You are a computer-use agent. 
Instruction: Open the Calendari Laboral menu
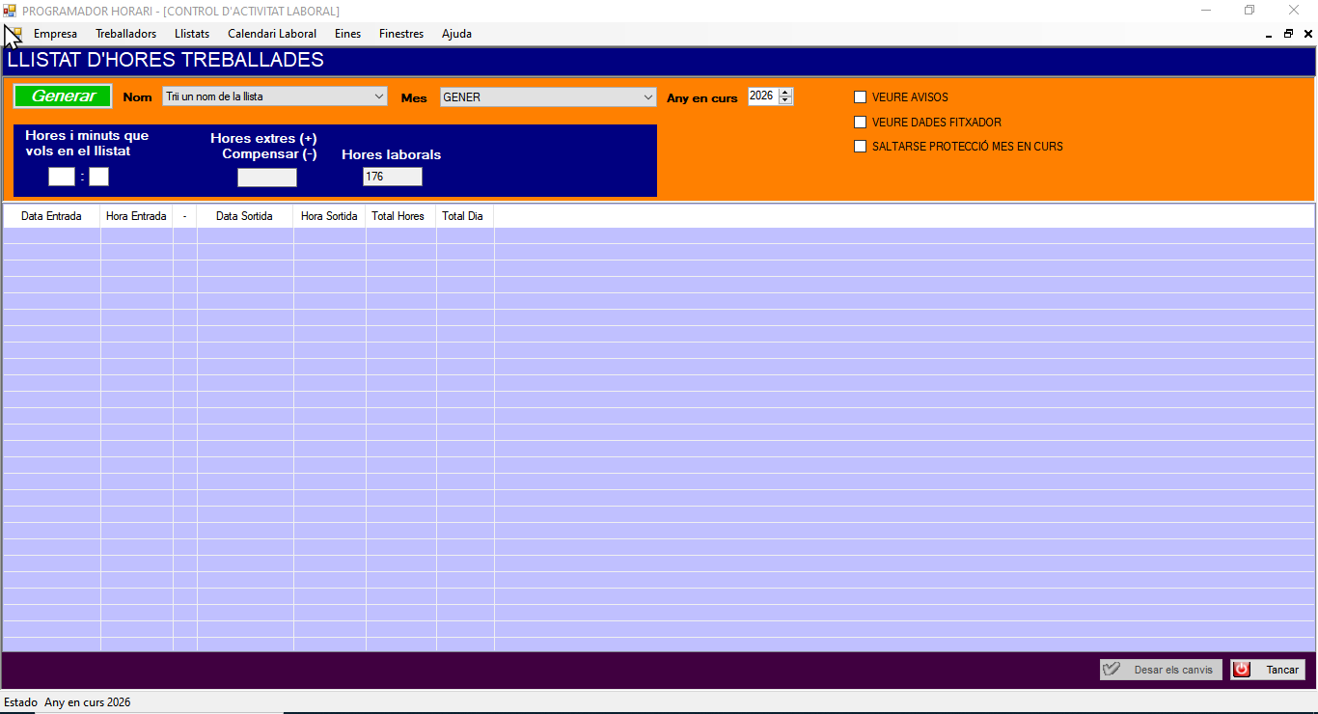click(x=271, y=34)
